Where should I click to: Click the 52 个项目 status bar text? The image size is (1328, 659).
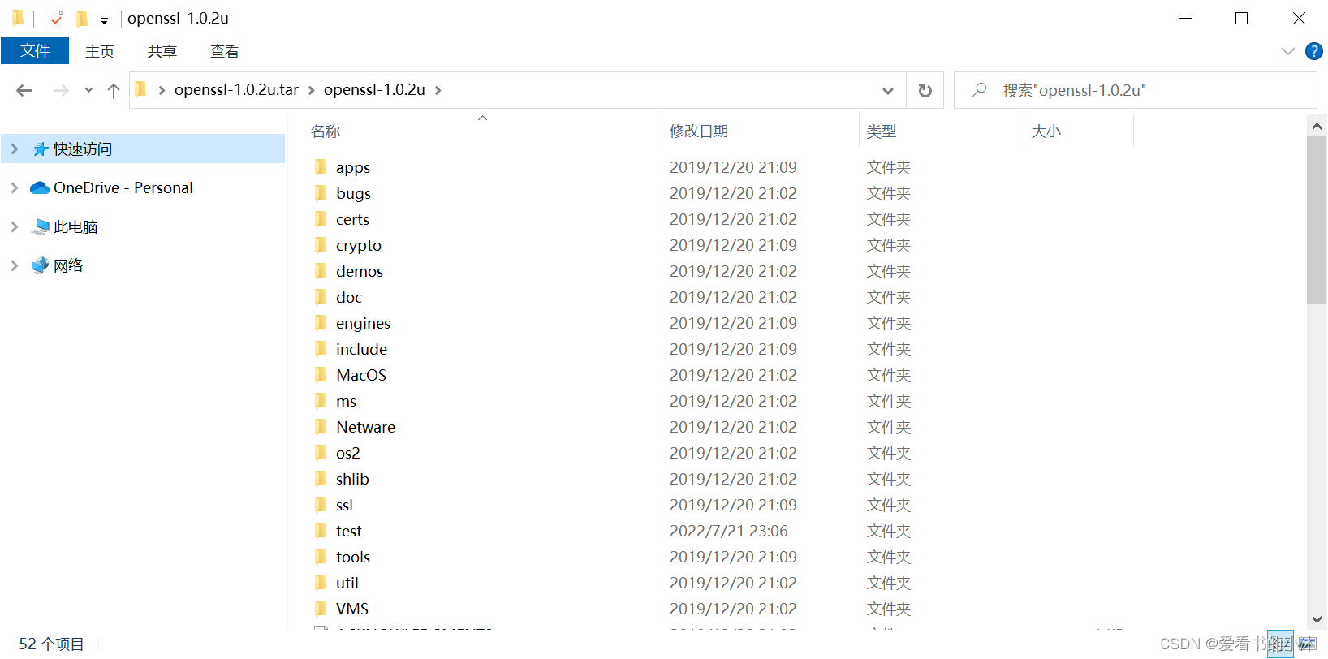(52, 644)
